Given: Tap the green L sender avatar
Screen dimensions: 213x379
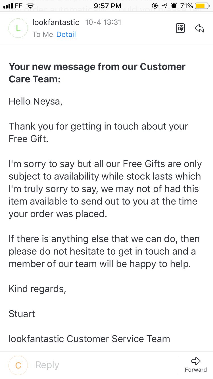Looking at the screenshot, I should coord(18,28).
